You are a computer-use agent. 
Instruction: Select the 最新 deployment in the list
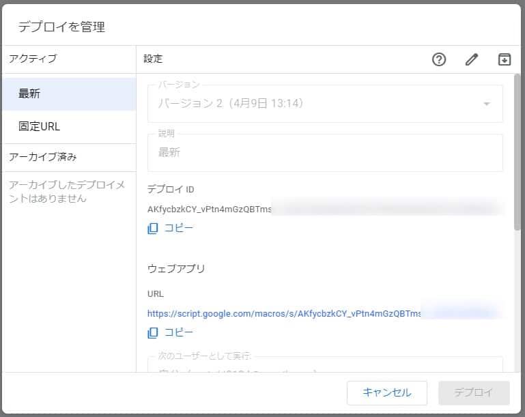pyautogui.click(x=68, y=94)
